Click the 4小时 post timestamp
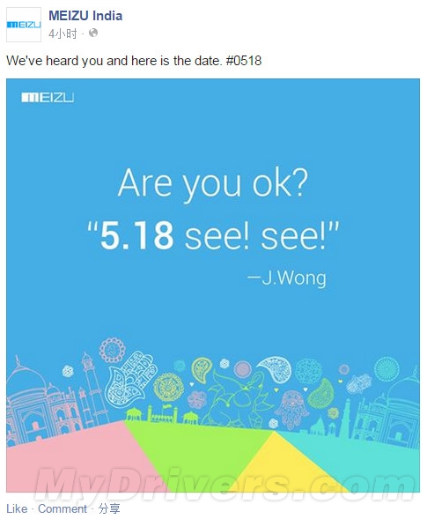Screen dimensions: 427x519 63,33
